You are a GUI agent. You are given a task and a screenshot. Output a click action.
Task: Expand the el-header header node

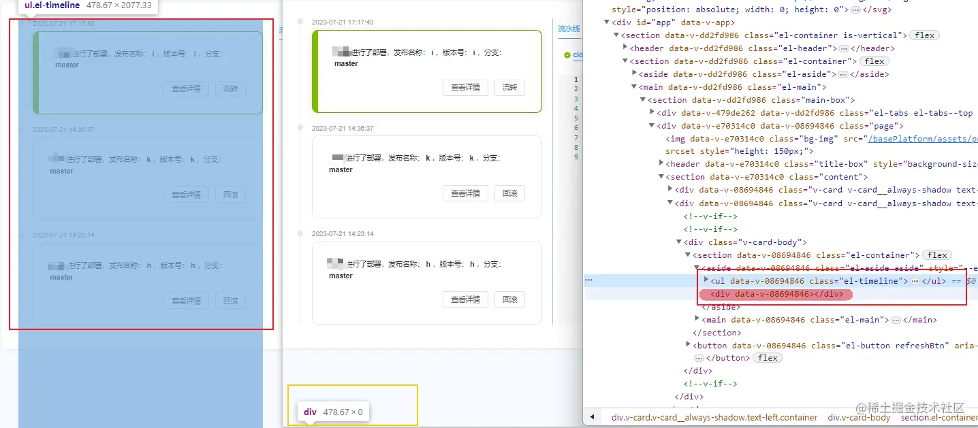click(625, 48)
